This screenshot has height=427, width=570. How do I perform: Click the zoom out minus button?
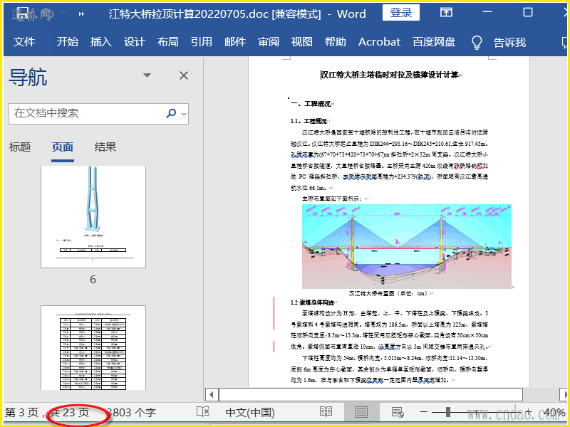[423, 412]
